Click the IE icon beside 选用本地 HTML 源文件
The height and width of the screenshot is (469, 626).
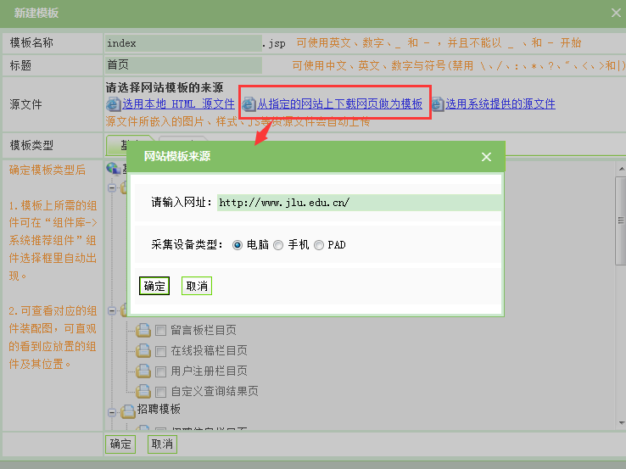click(114, 104)
